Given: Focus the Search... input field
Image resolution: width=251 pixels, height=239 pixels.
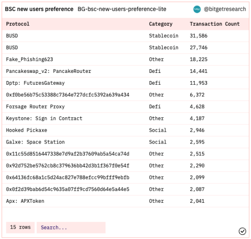Looking at the screenshot, I should 71,227.
